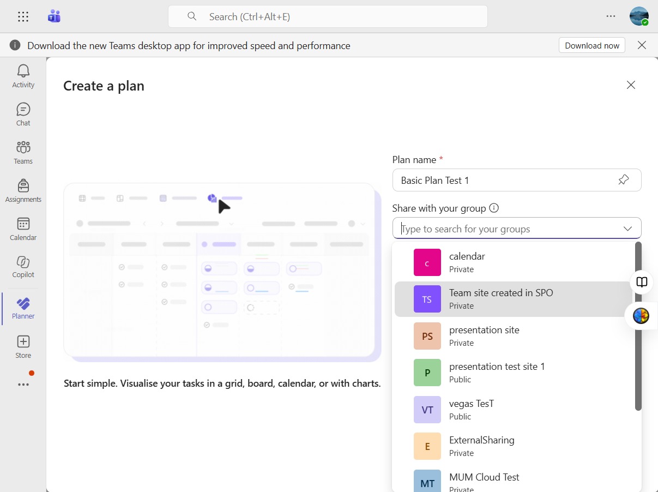Image resolution: width=658 pixels, height=492 pixels.
Task: Show more apps ellipsis in sidebar
Action: [23, 385]
